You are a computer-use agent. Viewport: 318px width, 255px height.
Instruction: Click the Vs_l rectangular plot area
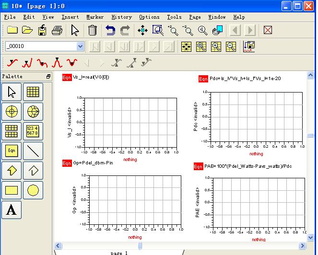click(x=130, y=122)
